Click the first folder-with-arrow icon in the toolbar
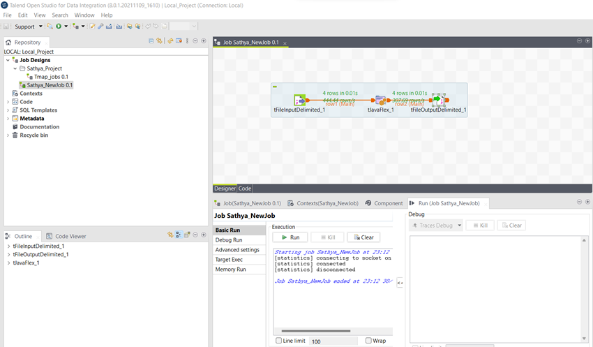 point(129,26)
